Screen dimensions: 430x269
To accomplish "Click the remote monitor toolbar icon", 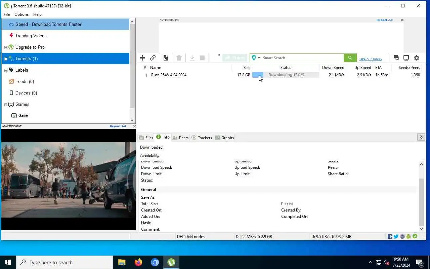I will (x=406, y=58).
